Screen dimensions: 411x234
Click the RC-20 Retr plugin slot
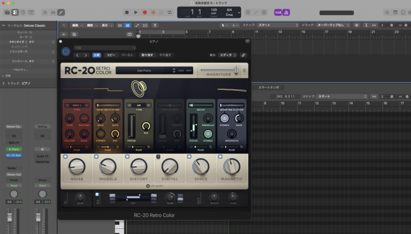14,155
